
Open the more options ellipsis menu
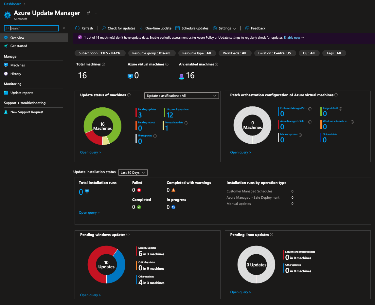(97, 13)
